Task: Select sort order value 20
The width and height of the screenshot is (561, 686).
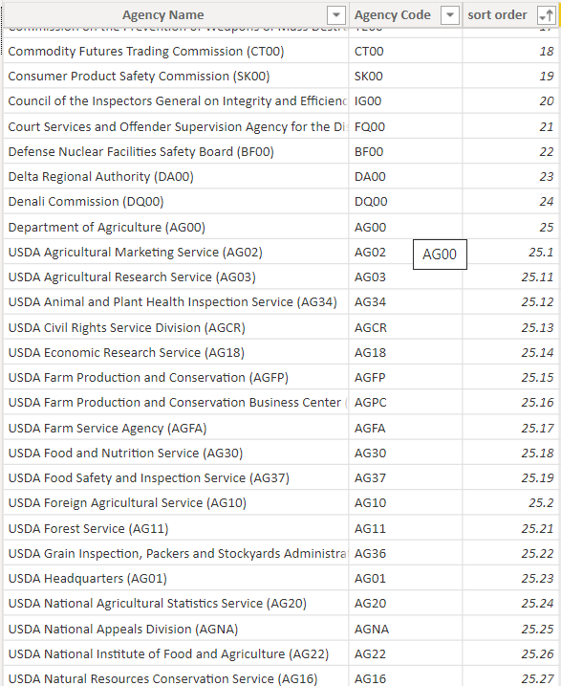Action: pos(510,101)
